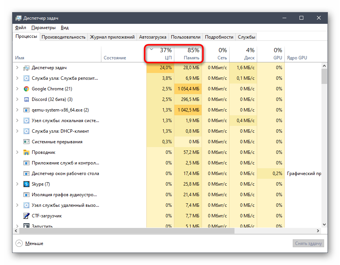Click the qemu-system-x86_64.exe process icon
Screen dimensions: 340x265
pyautogui.click(x=26, y=110)
